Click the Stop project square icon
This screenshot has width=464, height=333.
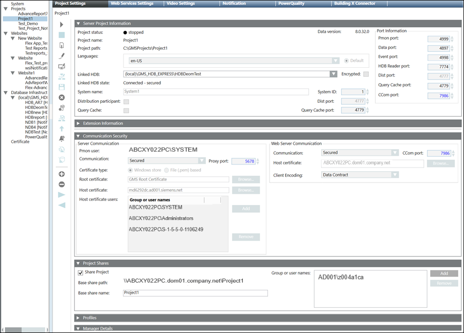[62, 35]
